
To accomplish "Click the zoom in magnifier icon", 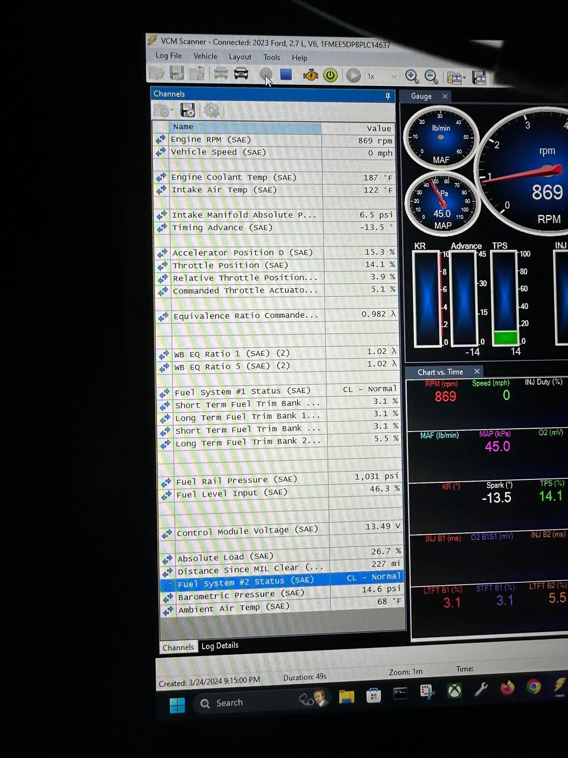I will pyautogui.click(x=412, y=76).
